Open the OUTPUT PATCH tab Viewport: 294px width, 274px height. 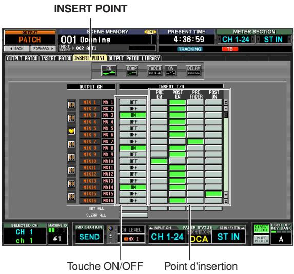[x=22, y=58]
